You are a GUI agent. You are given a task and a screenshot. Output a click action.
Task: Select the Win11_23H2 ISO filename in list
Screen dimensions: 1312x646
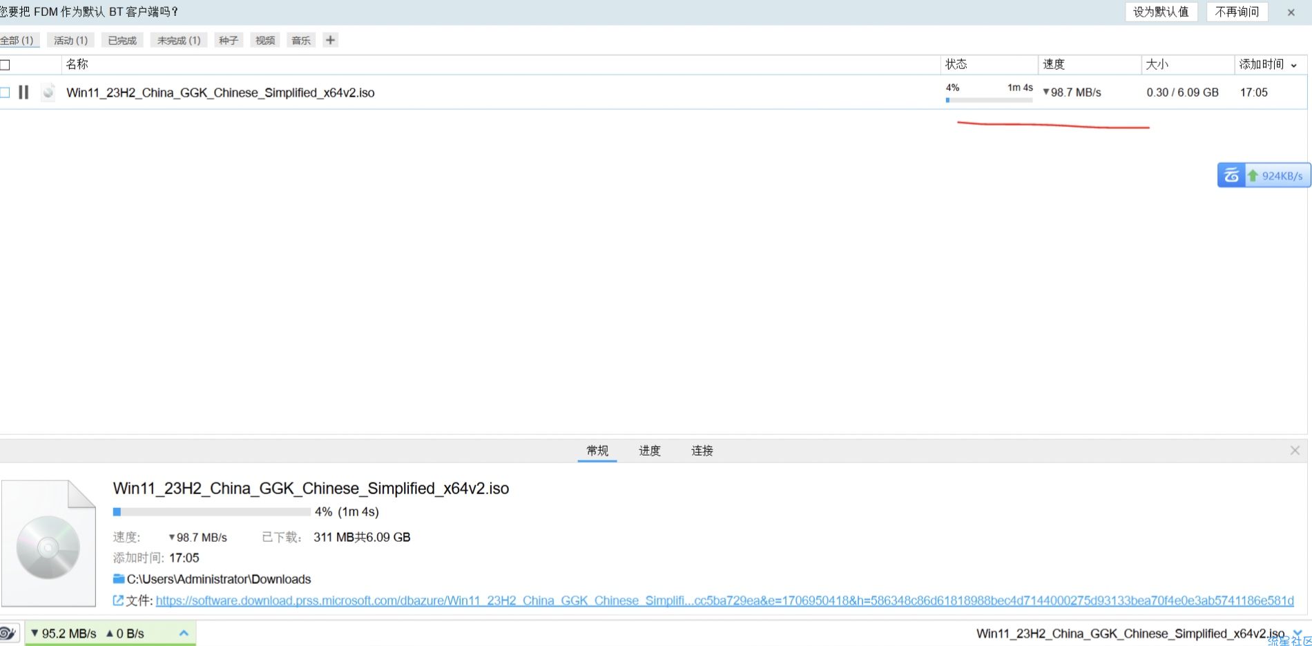(220, 92)
